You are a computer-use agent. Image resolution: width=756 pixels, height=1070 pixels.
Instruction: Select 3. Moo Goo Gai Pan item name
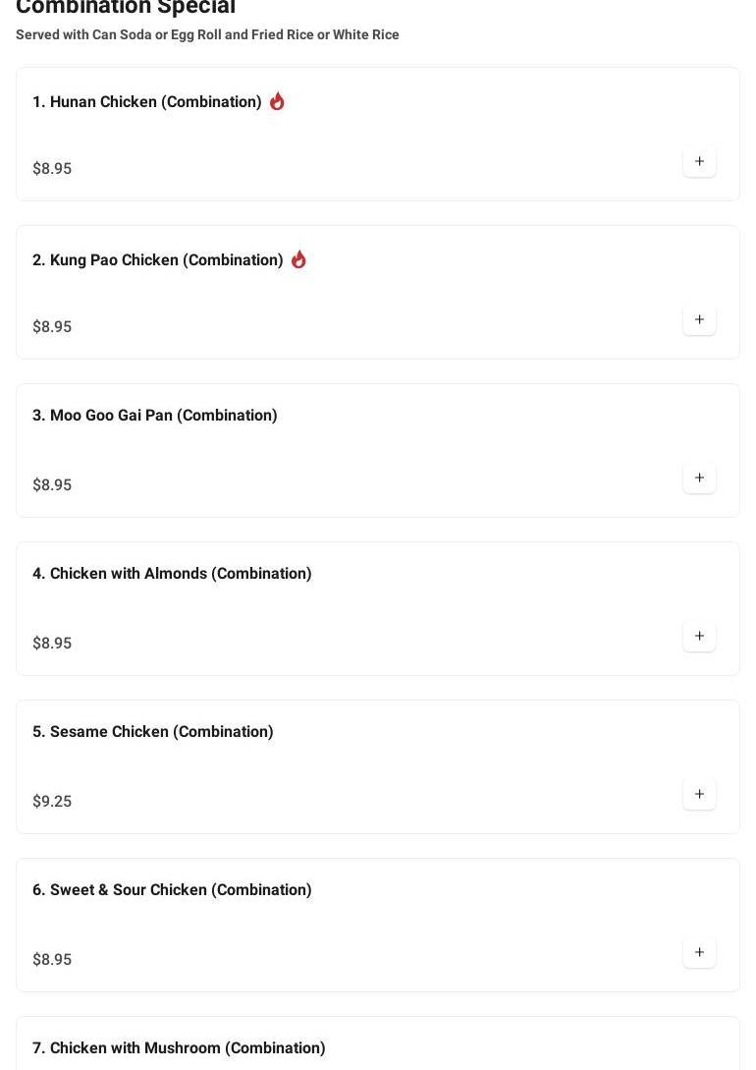[155, 416]
